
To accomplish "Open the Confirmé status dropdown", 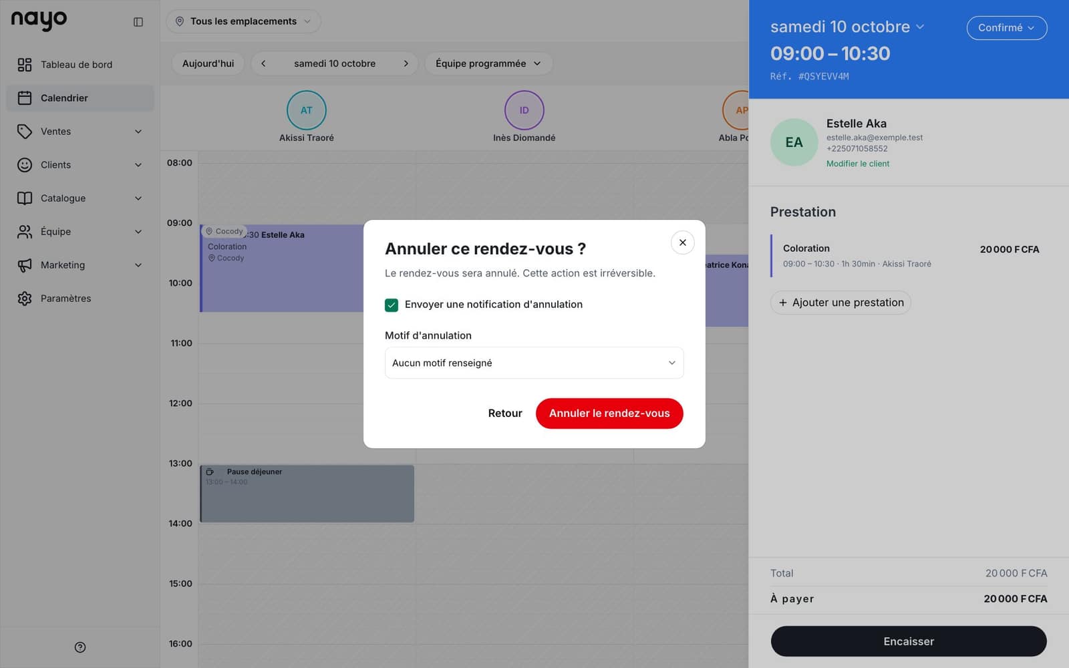I will (x=1007, y=28).
